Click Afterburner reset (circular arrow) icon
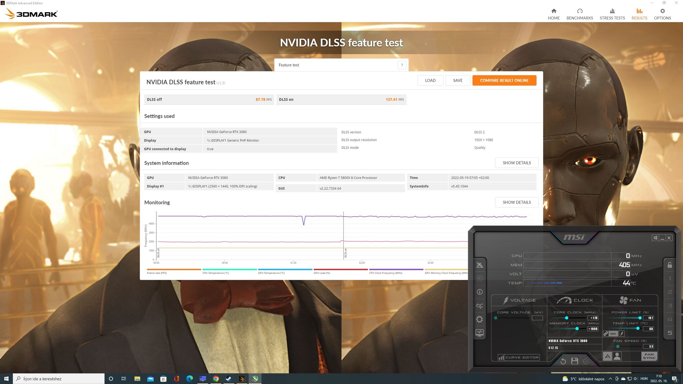Viewport: 683px width, 384px height. click(563, 362)
